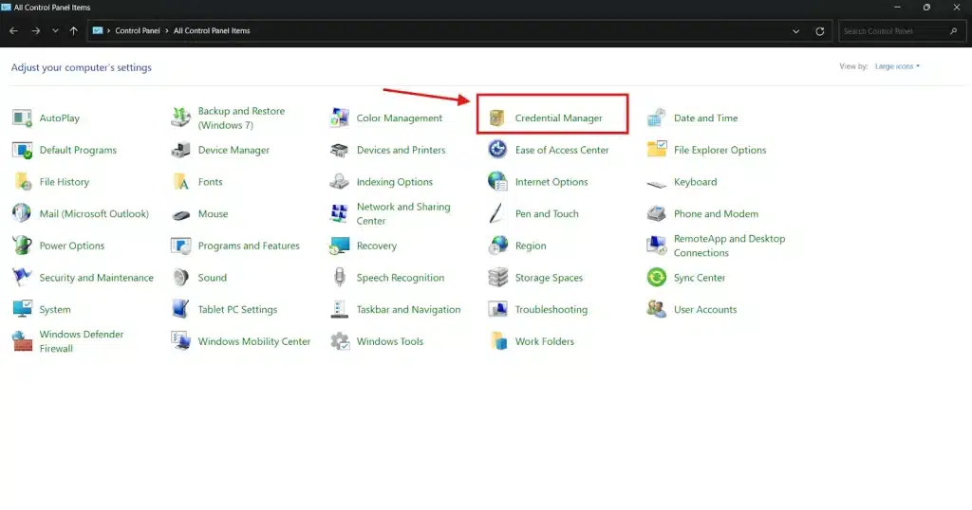Expand the chevron after Control Panel breadcrumb
Screen dimensions: 972x510
coord(167,30)
